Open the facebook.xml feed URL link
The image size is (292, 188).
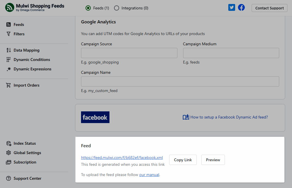coord(122,158)
